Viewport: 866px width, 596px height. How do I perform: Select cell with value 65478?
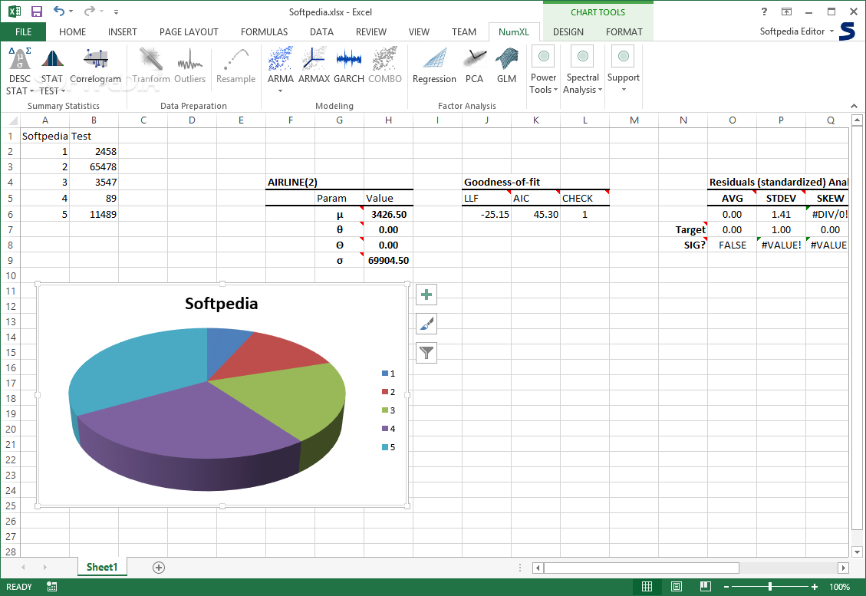pos(94,166)
